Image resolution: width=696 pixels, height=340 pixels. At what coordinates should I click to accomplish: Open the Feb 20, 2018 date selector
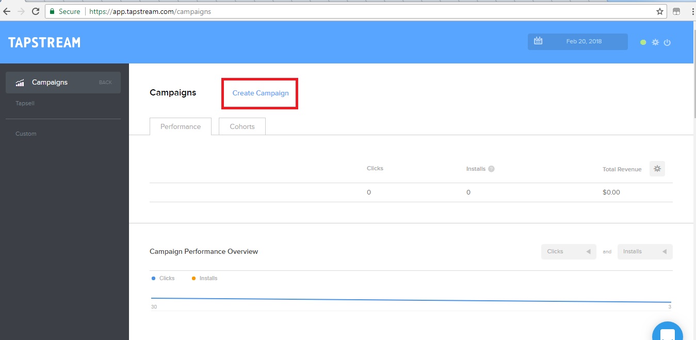(578, 42)
